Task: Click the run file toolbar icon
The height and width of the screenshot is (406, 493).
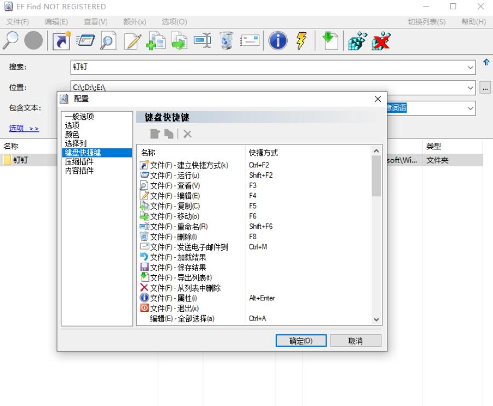Action: 85,40
